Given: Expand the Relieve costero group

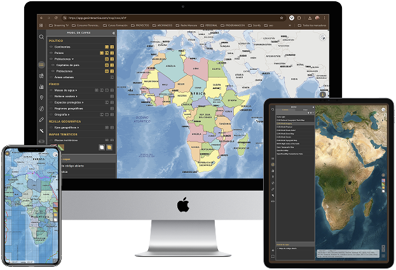Looking at the screenshot, I should pos(77,96).
